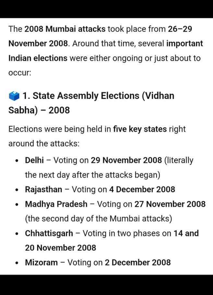Click the bold "2008 Mumbai attacks" text
This screenshot has height=295, width=213.
click(x=65, y=29)
